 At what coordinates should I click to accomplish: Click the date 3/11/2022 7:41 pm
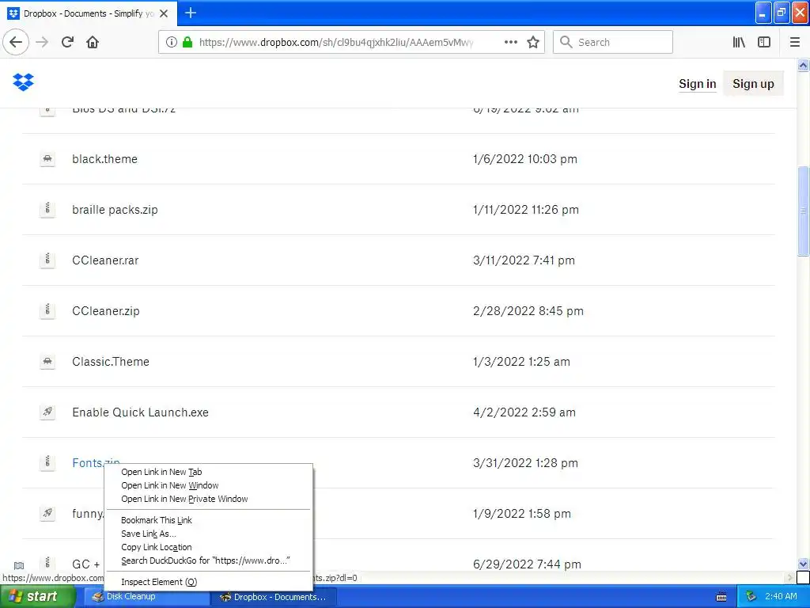click(x=524, y=260)
